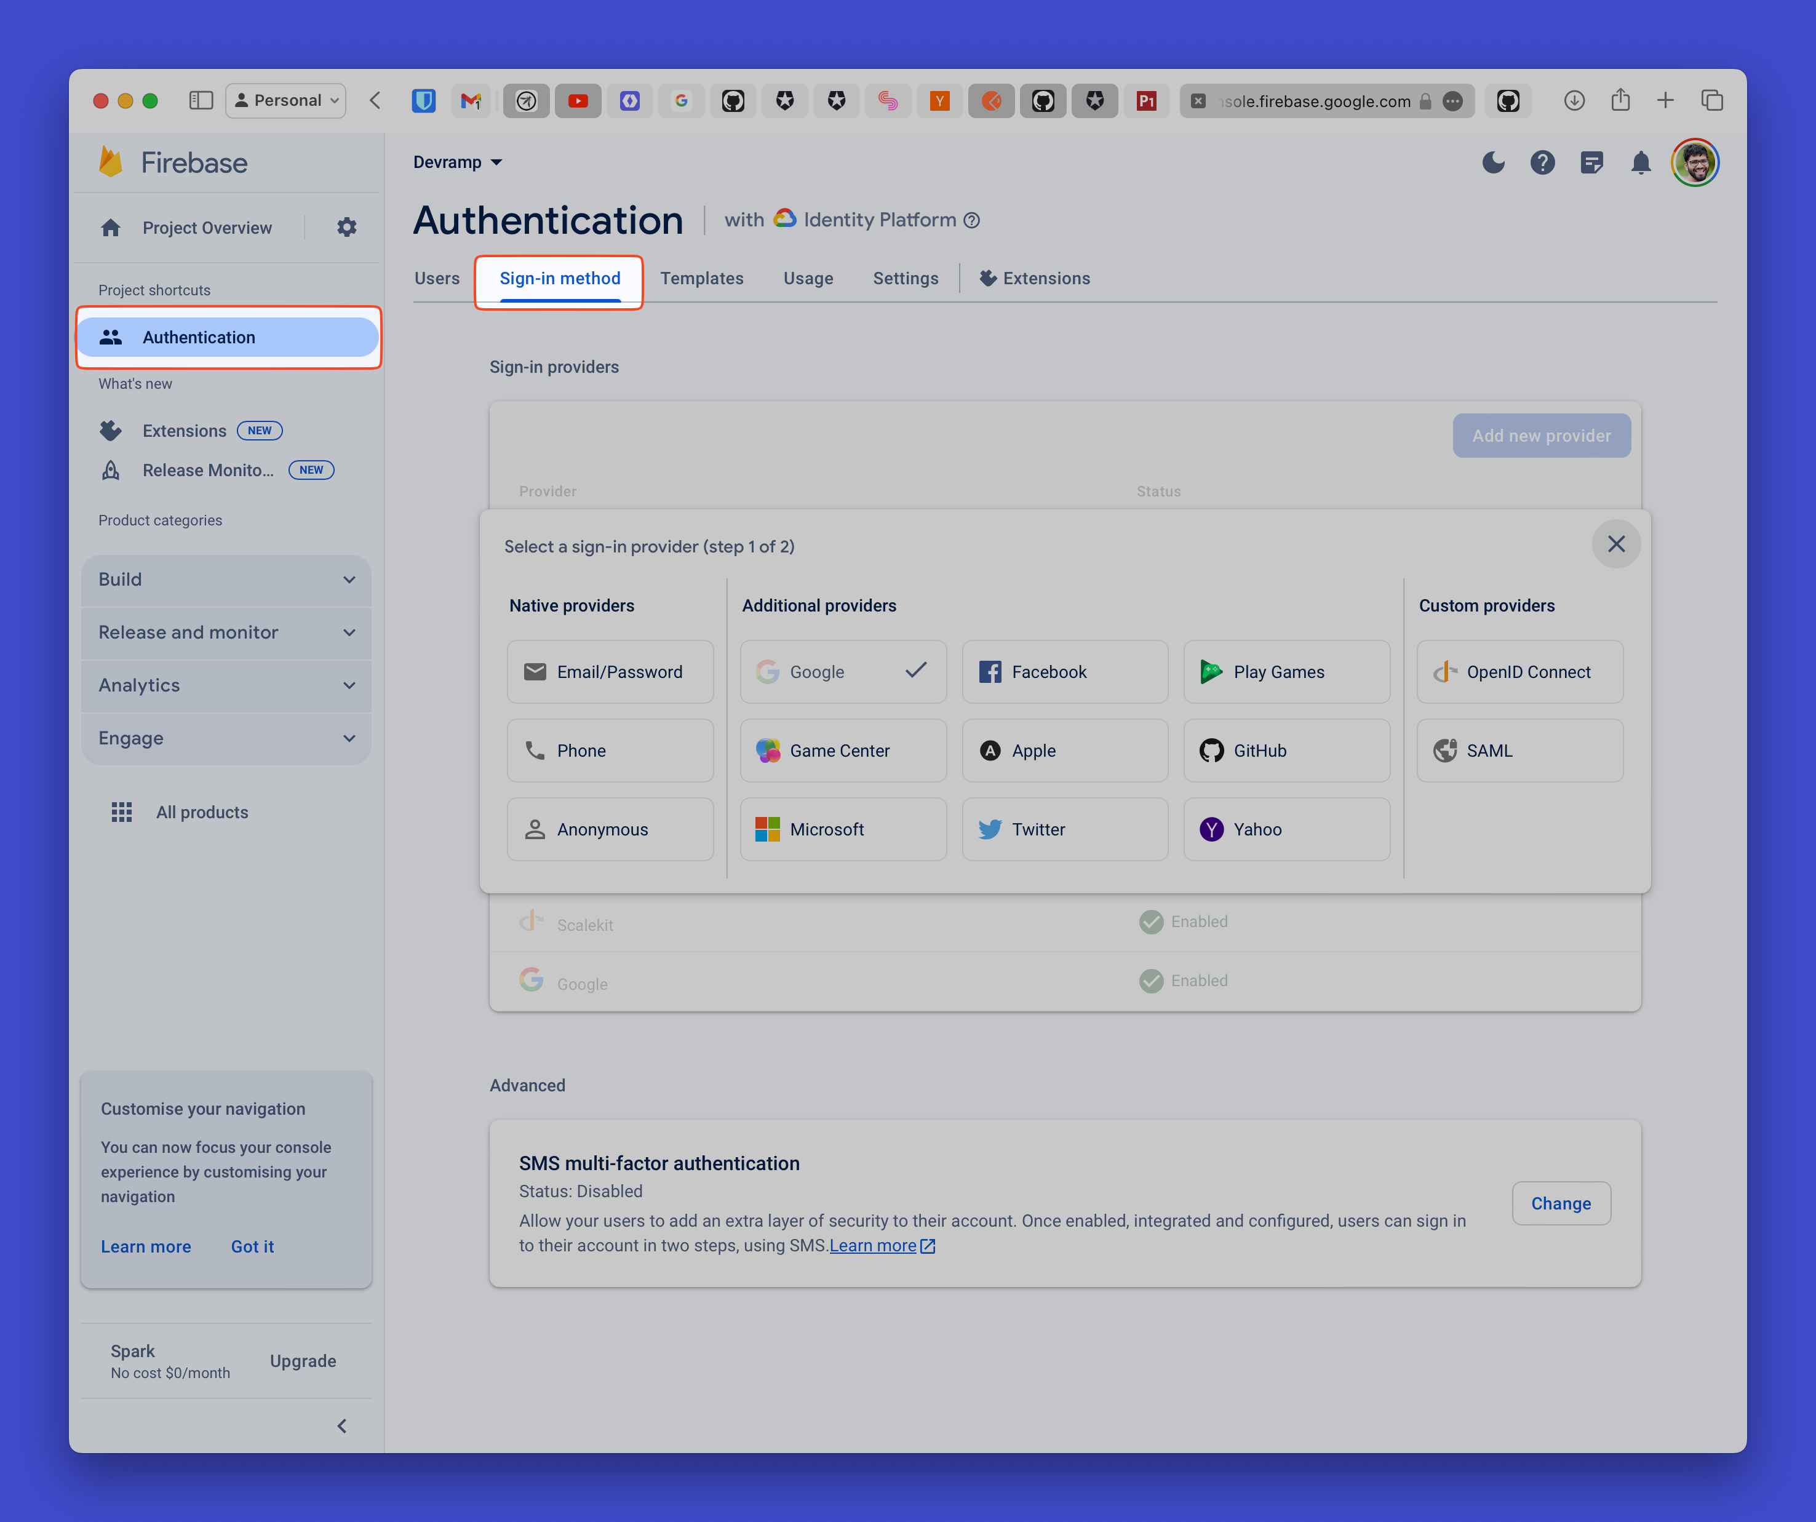Select the Twitter provider
This screenshot has width=1816, height=1522.
[1064, 829]
